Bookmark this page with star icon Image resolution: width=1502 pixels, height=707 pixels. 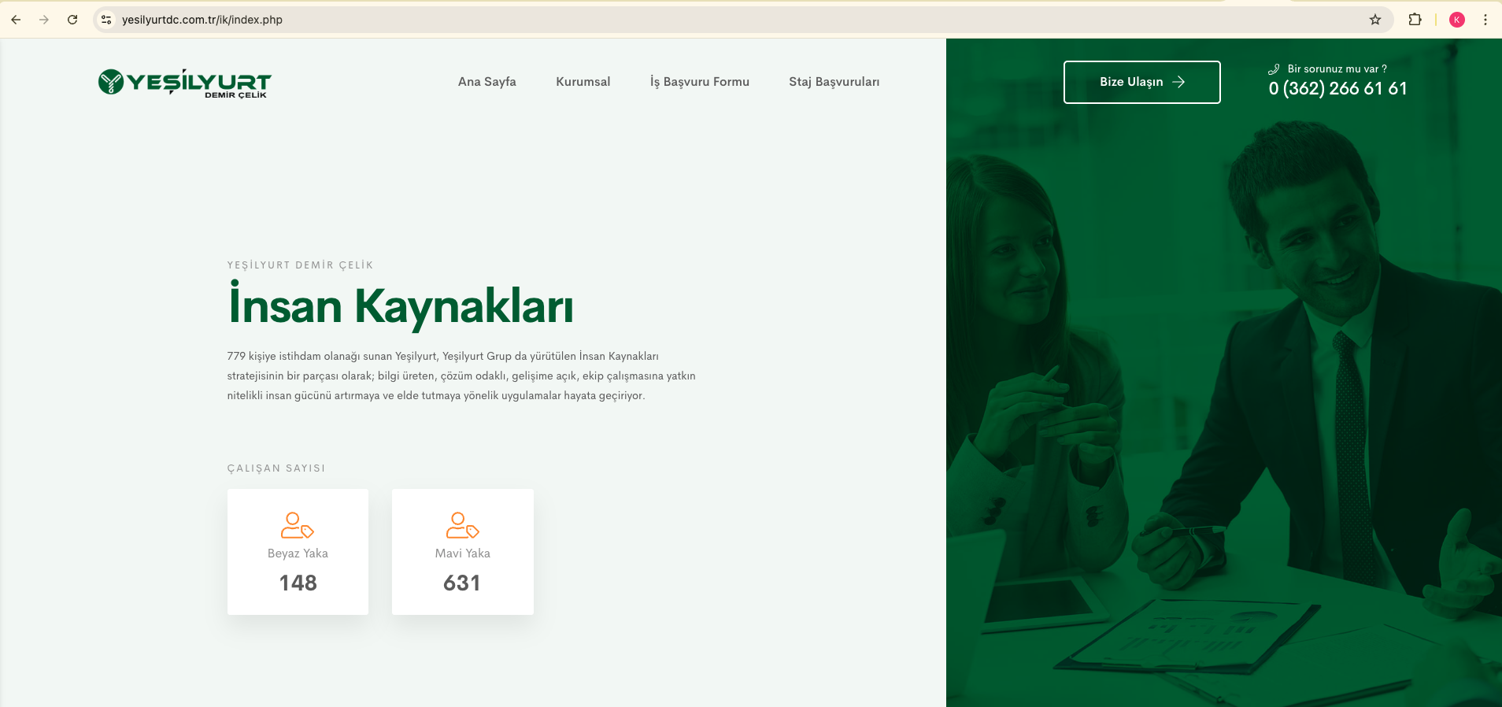click(1375, 20)
